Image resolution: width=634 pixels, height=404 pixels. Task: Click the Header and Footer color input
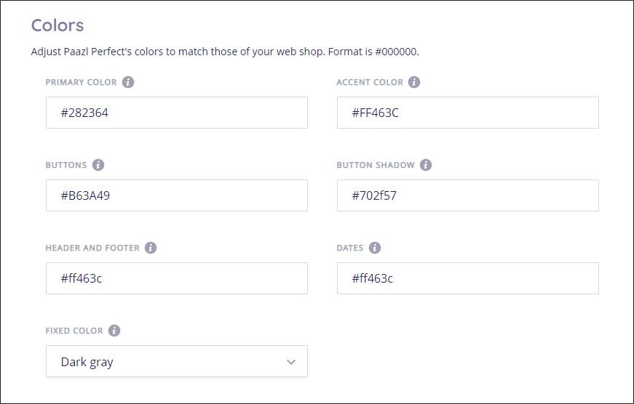pyautogui.click(x=177, y=278)
